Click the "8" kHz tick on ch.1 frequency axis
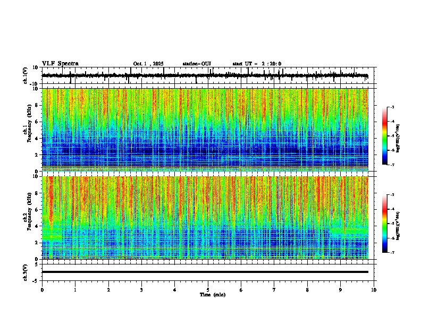This screenshot has width=421, height=325. pyautogui.click(x=37, y=105)
